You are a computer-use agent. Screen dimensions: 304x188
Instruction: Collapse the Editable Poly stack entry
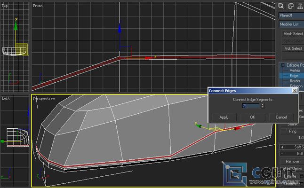point(283,65)
